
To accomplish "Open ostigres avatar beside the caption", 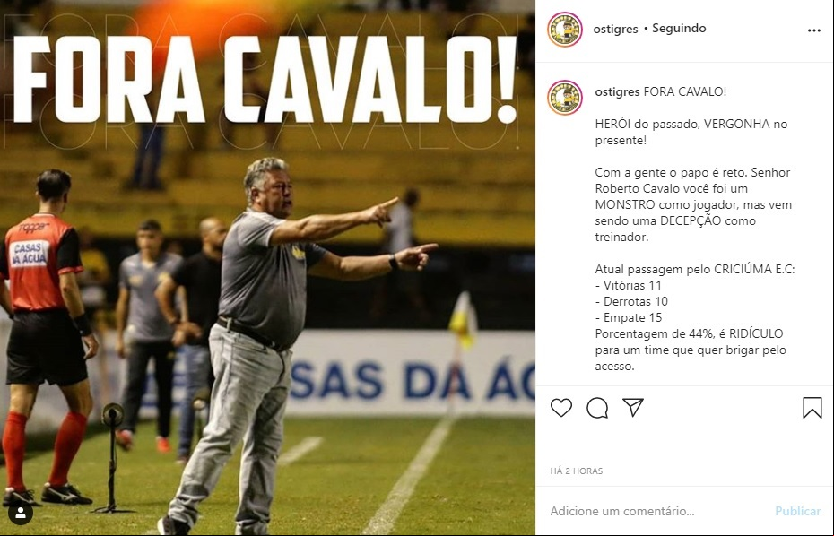I will coord(565,98).
